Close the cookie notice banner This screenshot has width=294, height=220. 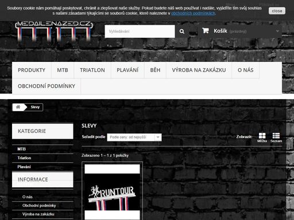(277, 11)
